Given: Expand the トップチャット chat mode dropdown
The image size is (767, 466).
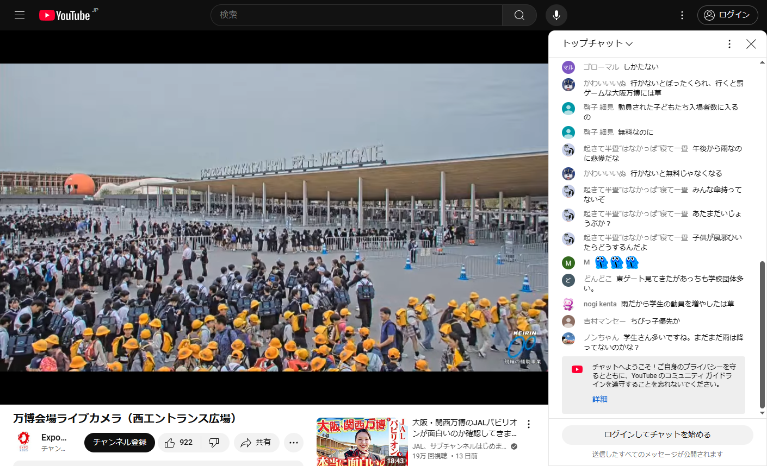Looking at the screenshot, I should [x=597, y=44].
